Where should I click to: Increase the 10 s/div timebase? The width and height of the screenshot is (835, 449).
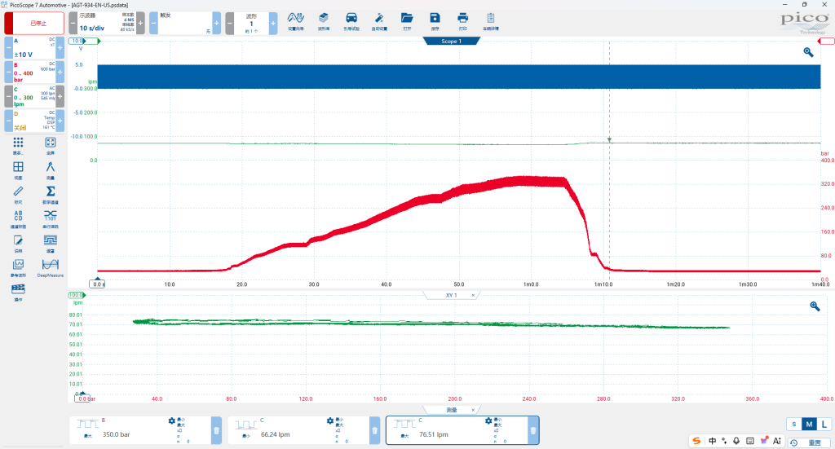[140, 24]
